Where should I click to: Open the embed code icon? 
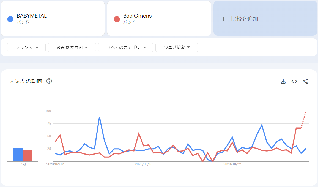294,81
